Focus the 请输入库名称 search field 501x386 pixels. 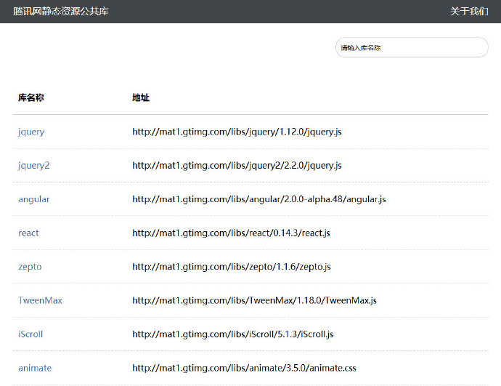pos(412,48)
